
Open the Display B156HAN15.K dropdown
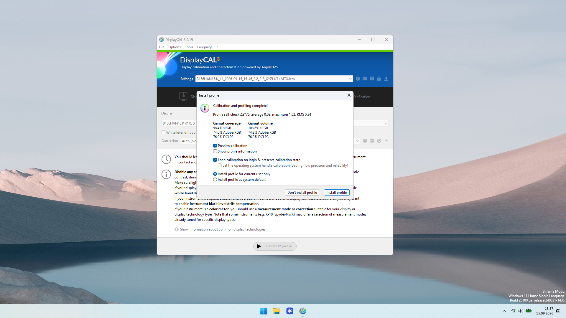point(179,123)
